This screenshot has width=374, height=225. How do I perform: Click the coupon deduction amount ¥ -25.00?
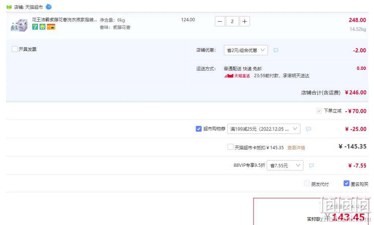(x=356, y=129)
